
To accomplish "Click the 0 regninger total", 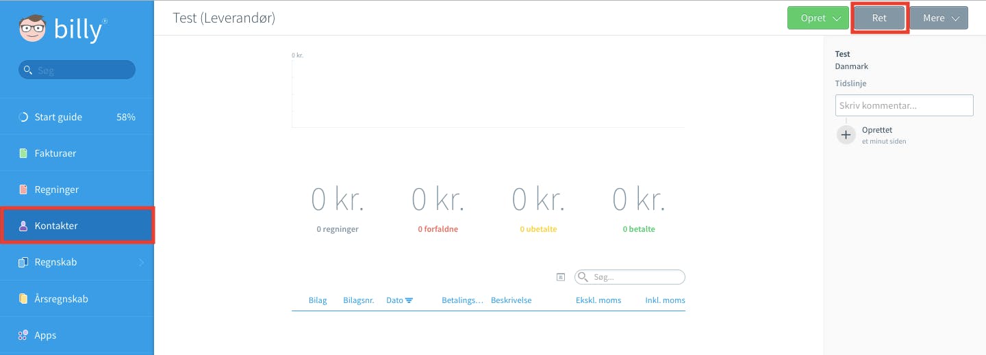I will [x=337, y=229].
